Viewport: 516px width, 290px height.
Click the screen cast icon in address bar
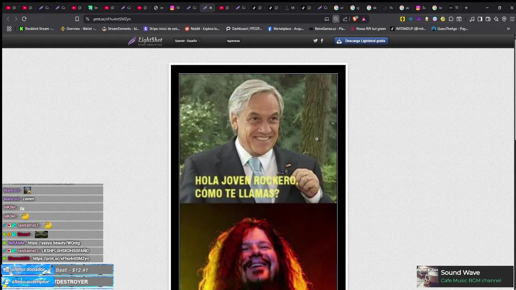(x=327, y=19)
